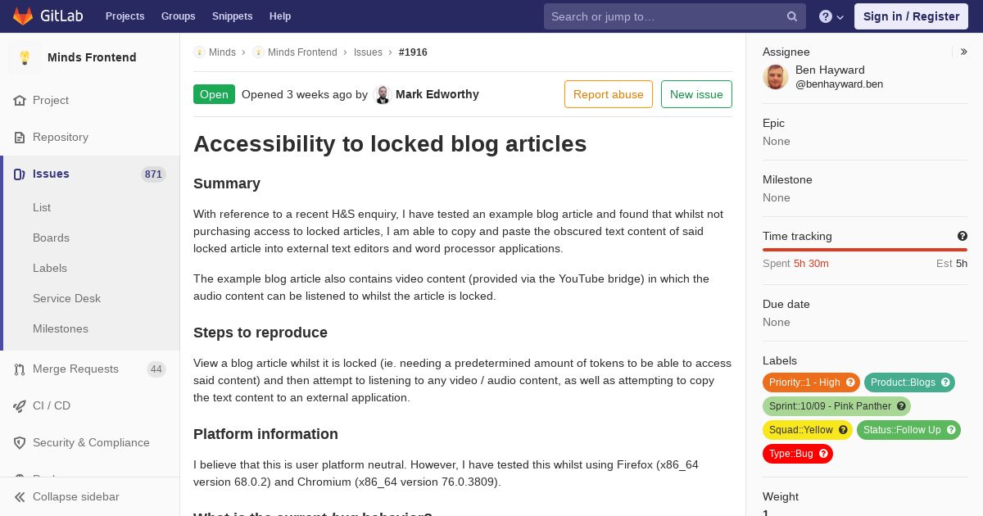The width and height of the screenshot is (983, 516).
Task: Click the Minds Frontend breadcrumb link
Action: tap(302, 52)
